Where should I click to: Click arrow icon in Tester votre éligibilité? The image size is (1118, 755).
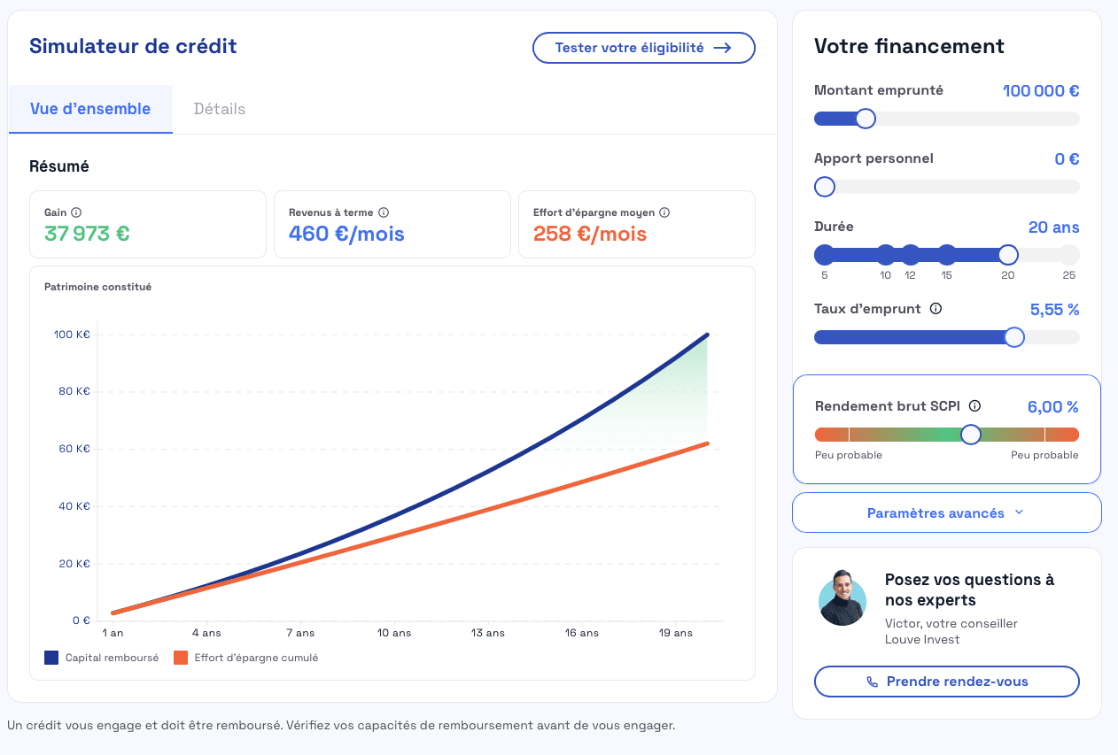coord(722,48)
